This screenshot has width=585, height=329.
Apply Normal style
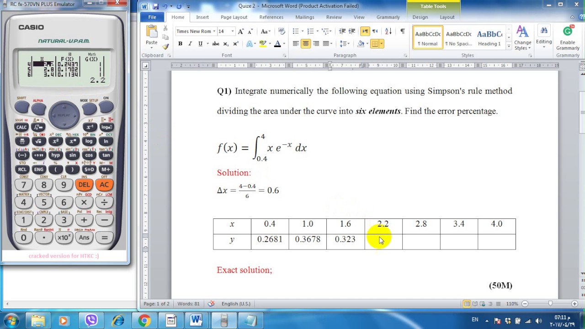[x=428, y=38]
